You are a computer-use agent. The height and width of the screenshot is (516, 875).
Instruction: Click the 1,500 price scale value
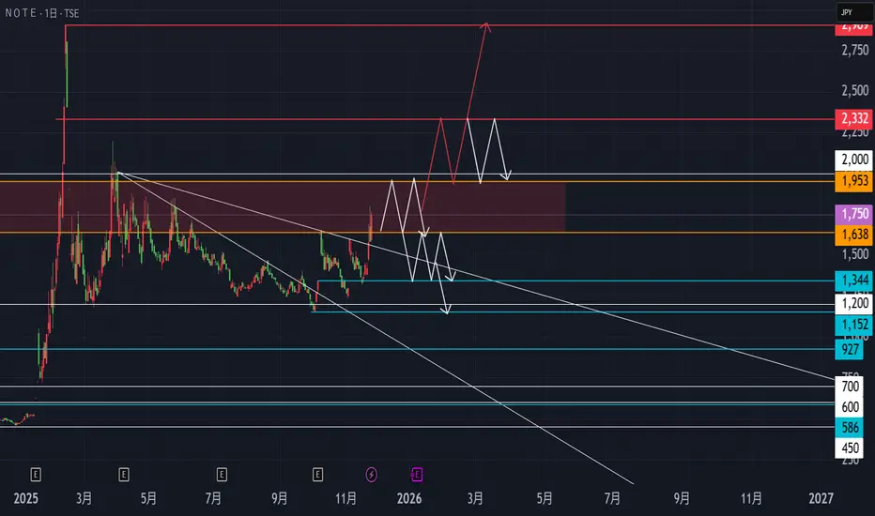[x=855, y=254]
